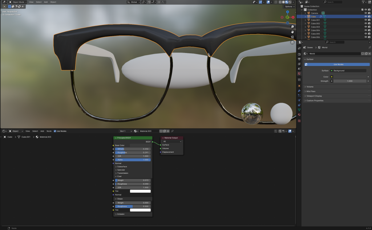The width and height of the screenshot is (372, 230).
Task: Open the viewport Select menu
Action: point(38,2)
